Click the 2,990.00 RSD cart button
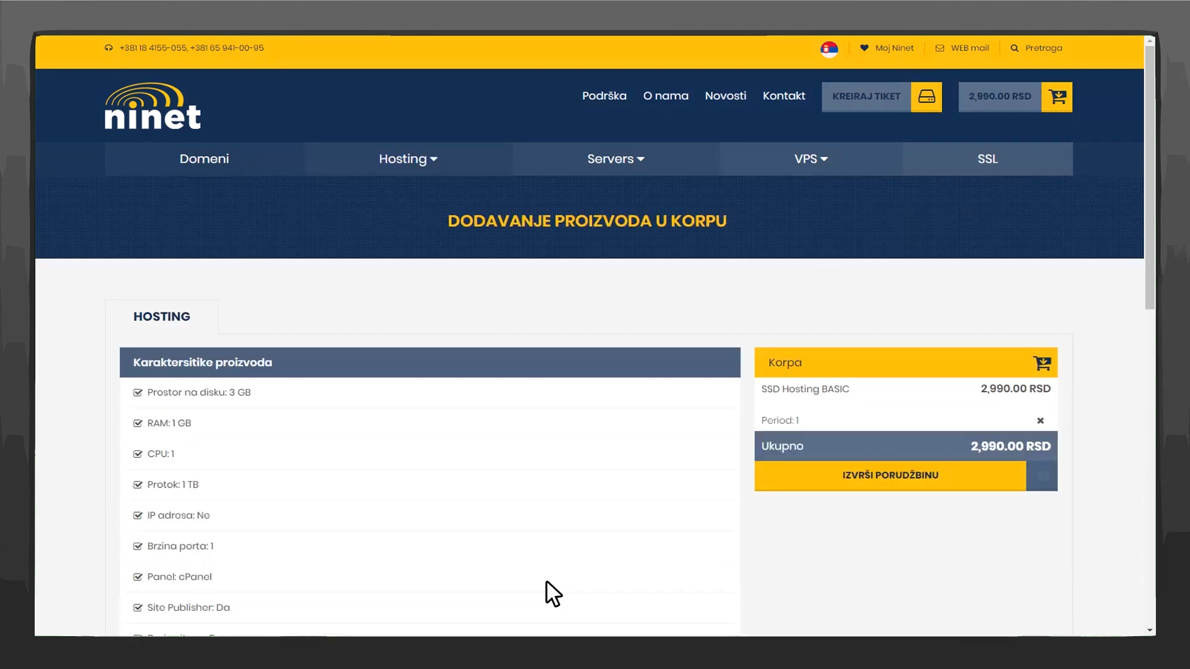This screenshot has height=669, width=1190. pos(1000,97)
